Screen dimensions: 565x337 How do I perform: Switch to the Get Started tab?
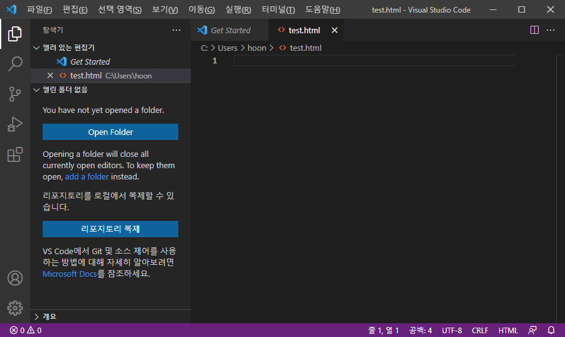point(230,30)
